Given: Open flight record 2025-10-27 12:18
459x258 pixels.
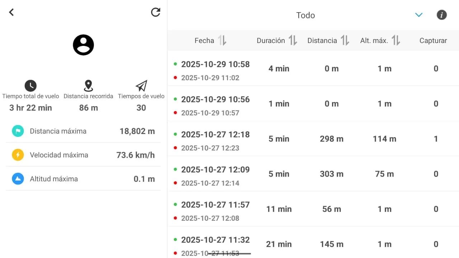Looking at the screenshot, I should [313, 139].
